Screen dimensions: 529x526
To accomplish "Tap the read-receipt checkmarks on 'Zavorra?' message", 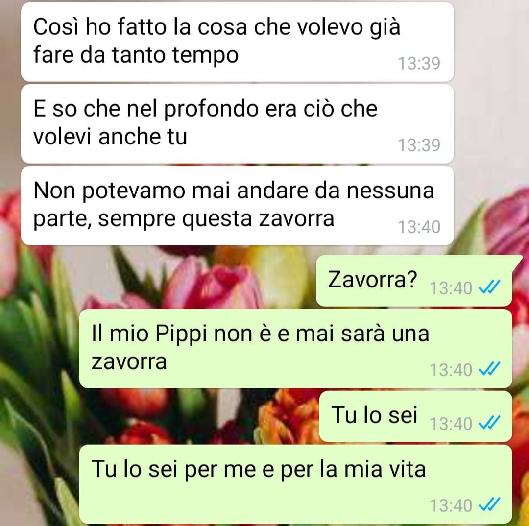I will point(489,288).
